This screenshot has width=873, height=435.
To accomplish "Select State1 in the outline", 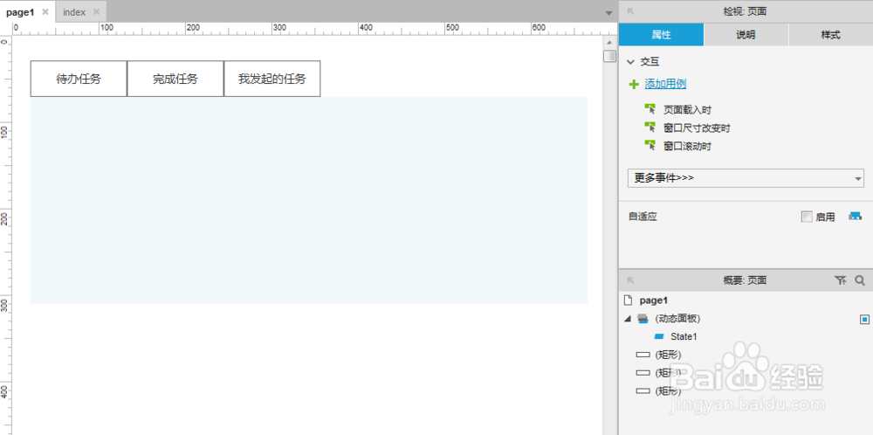I will click(684, 336).
